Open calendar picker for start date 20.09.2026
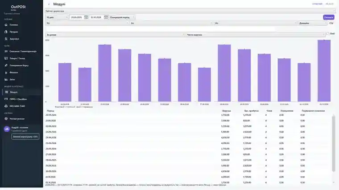Screen dimensions: 339x190 tap(86, 17)
